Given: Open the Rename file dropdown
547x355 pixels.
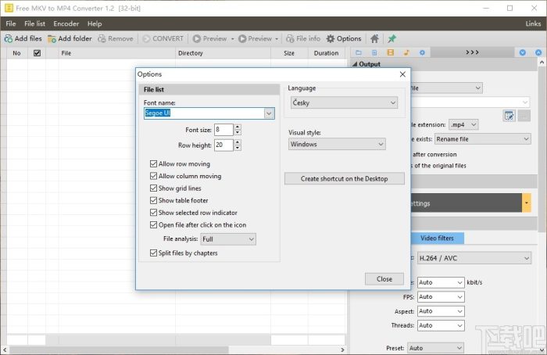Looking at the screenshot, I should 483,139.
